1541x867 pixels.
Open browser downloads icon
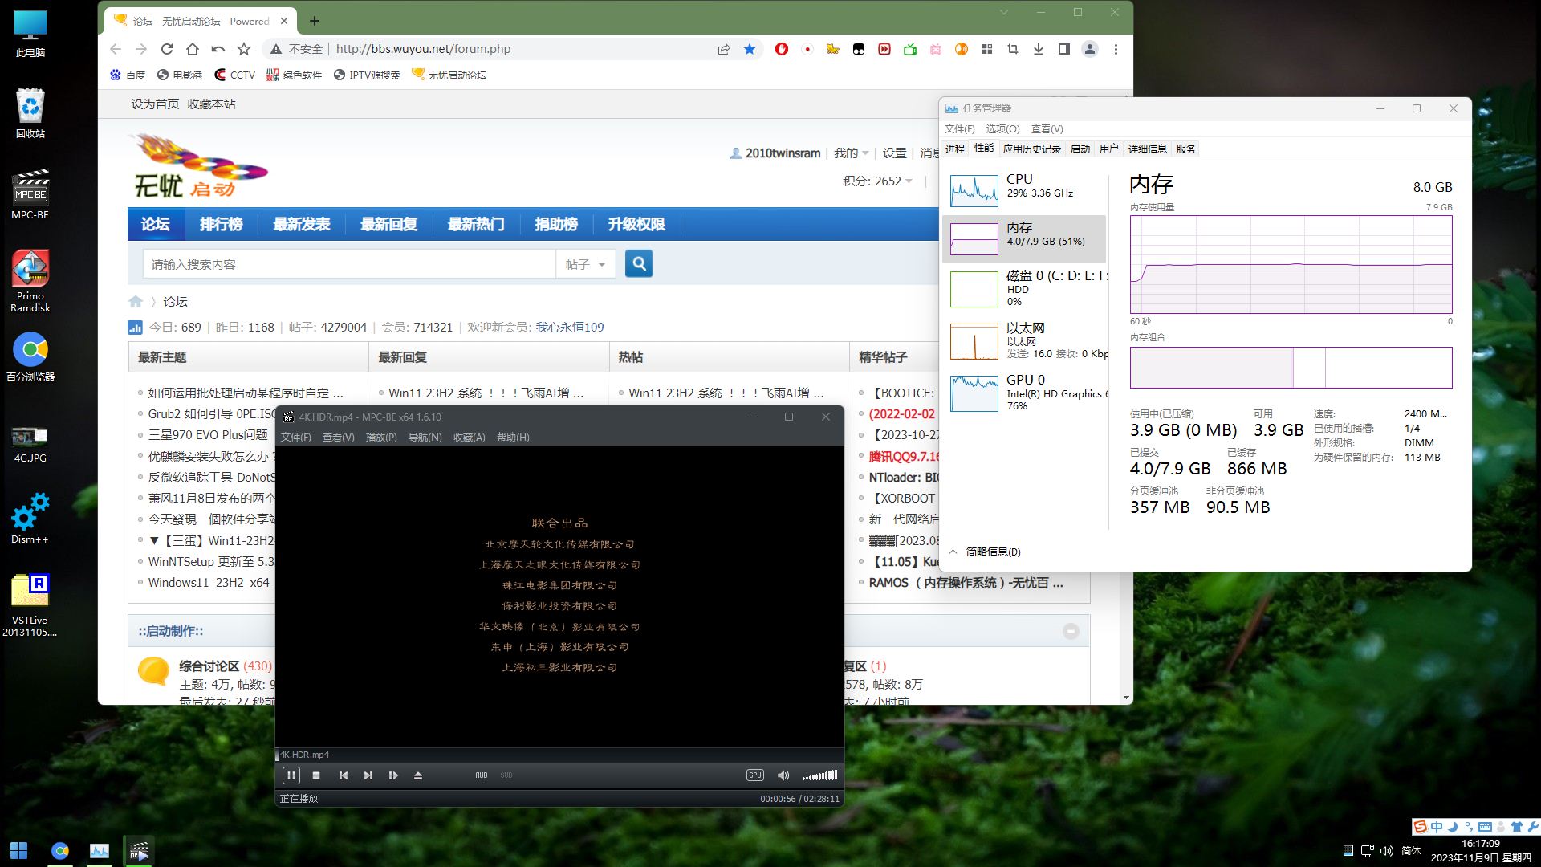pos(1039,49)
